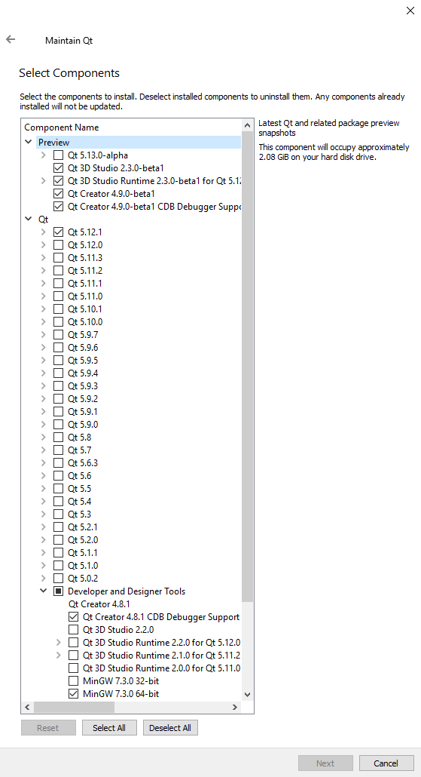Collapse Developer and Designer Tools
Screen dimensions: 421x777
click(44, 591)
